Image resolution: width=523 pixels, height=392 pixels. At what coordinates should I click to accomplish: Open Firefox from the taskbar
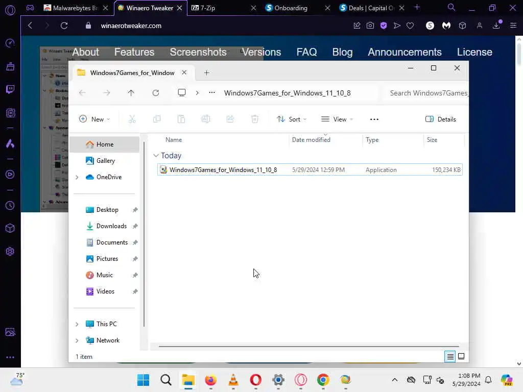(x=211, y=380)
